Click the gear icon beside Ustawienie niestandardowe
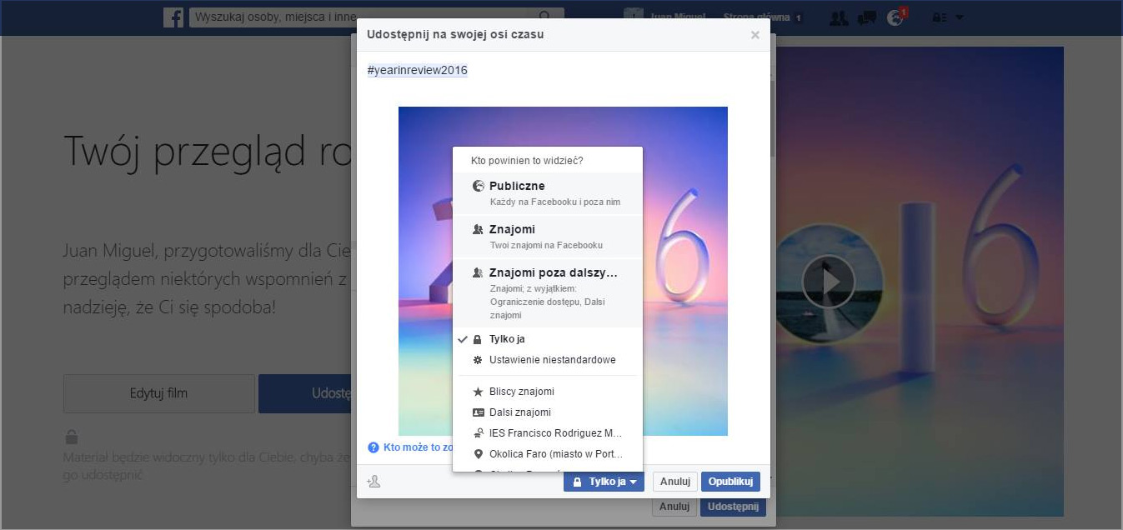1123x530 pixels. [478, 360]
